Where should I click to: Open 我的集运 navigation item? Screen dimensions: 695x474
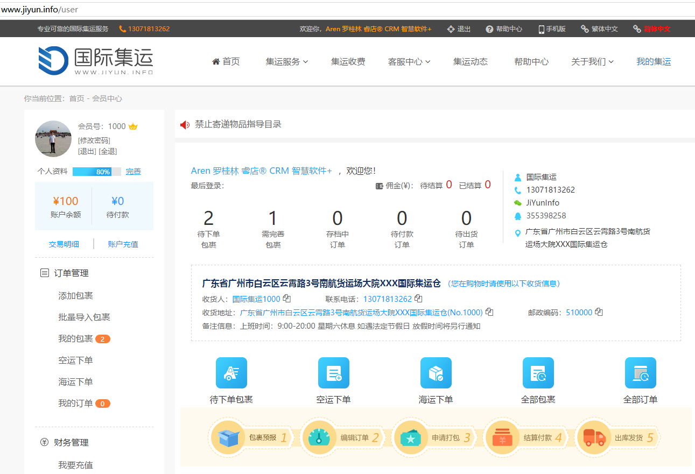point(653,62)
